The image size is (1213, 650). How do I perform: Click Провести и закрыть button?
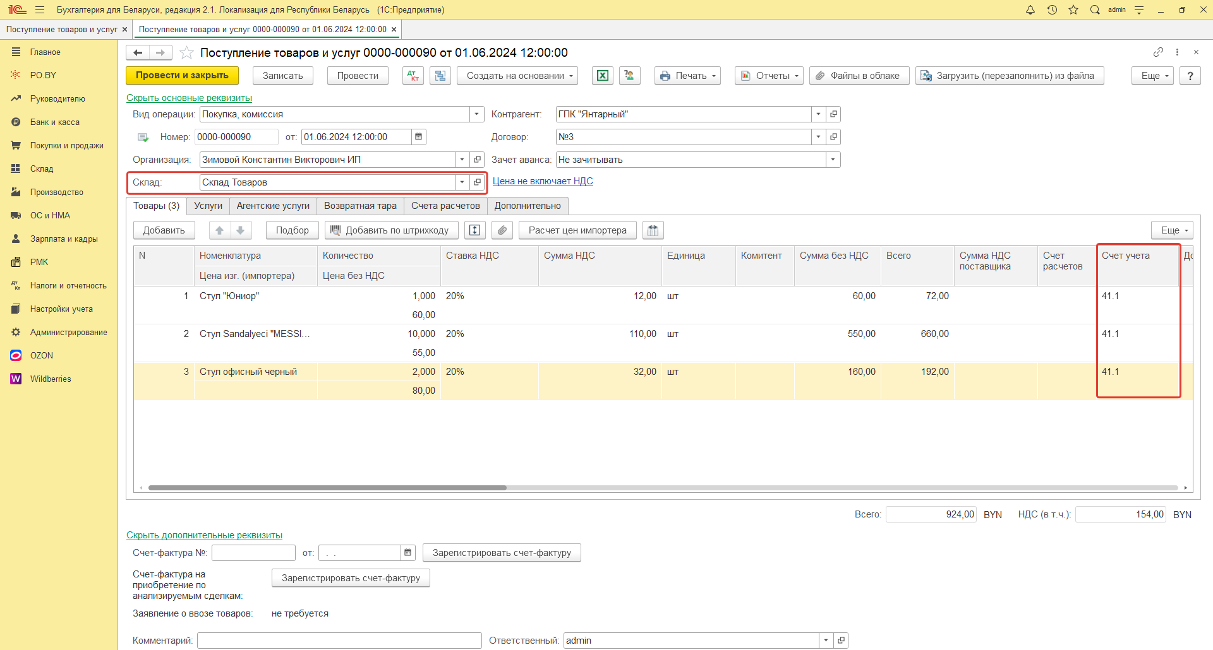click(x=182, y=76)
